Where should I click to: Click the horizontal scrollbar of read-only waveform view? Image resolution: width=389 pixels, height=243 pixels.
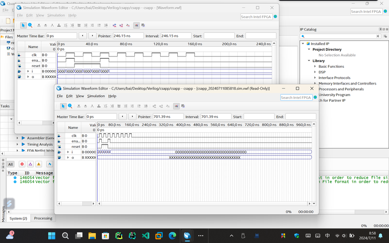pyautogui.click(x=204, y=204)
